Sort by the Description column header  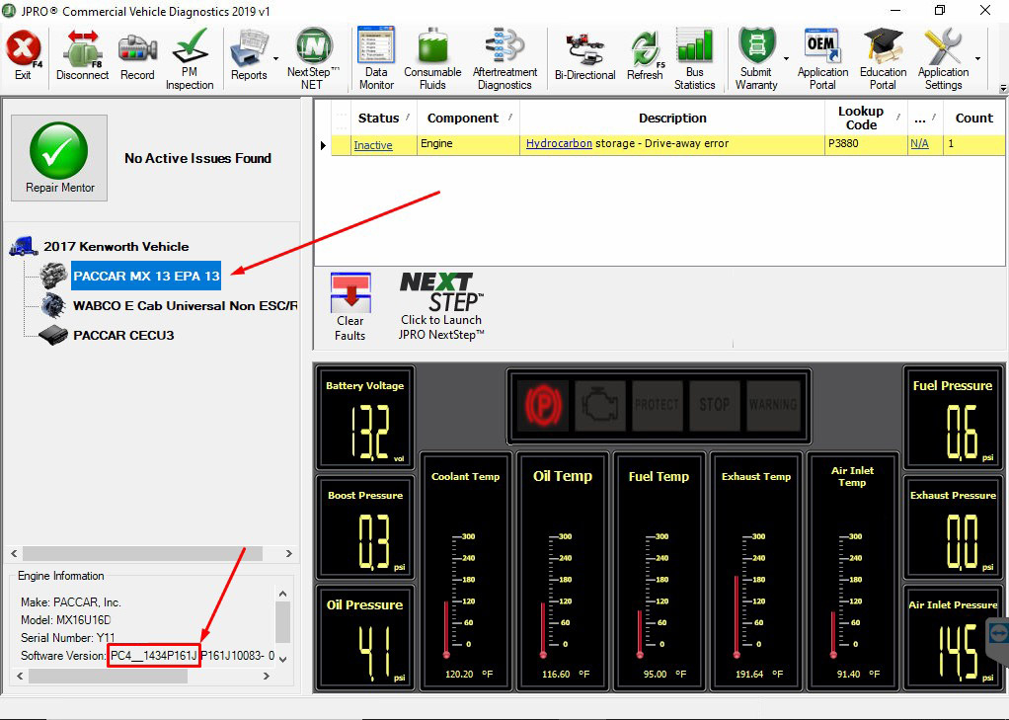(x=671, y=118)
